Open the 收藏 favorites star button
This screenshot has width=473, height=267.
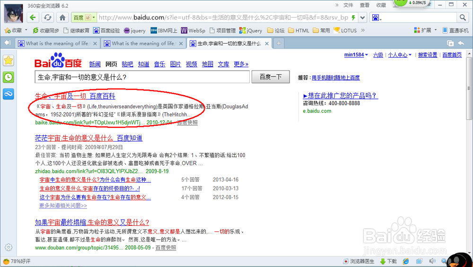pyautogui.click(x=14, y=30)
